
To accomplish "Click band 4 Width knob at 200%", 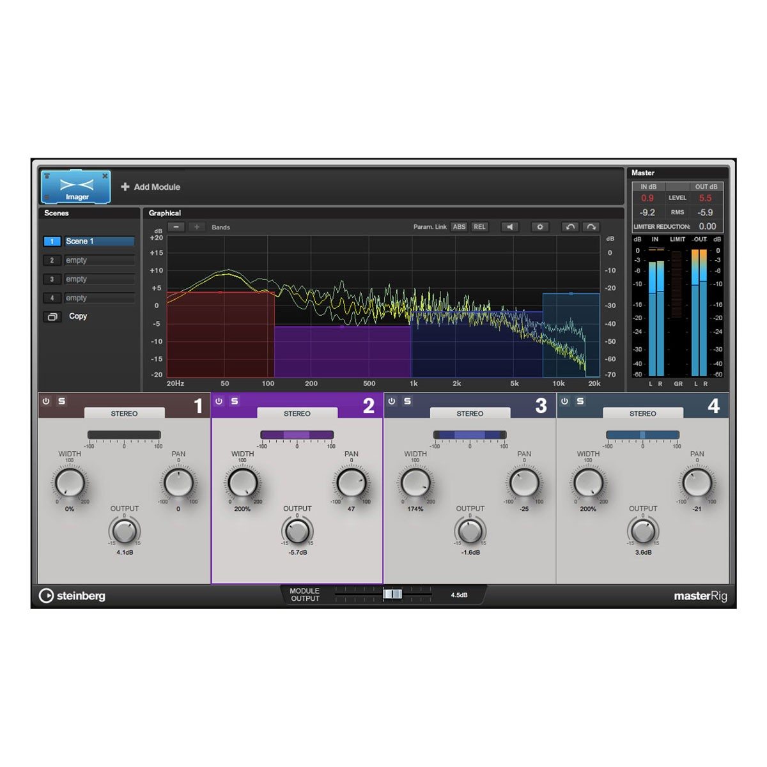I will 588,483.
